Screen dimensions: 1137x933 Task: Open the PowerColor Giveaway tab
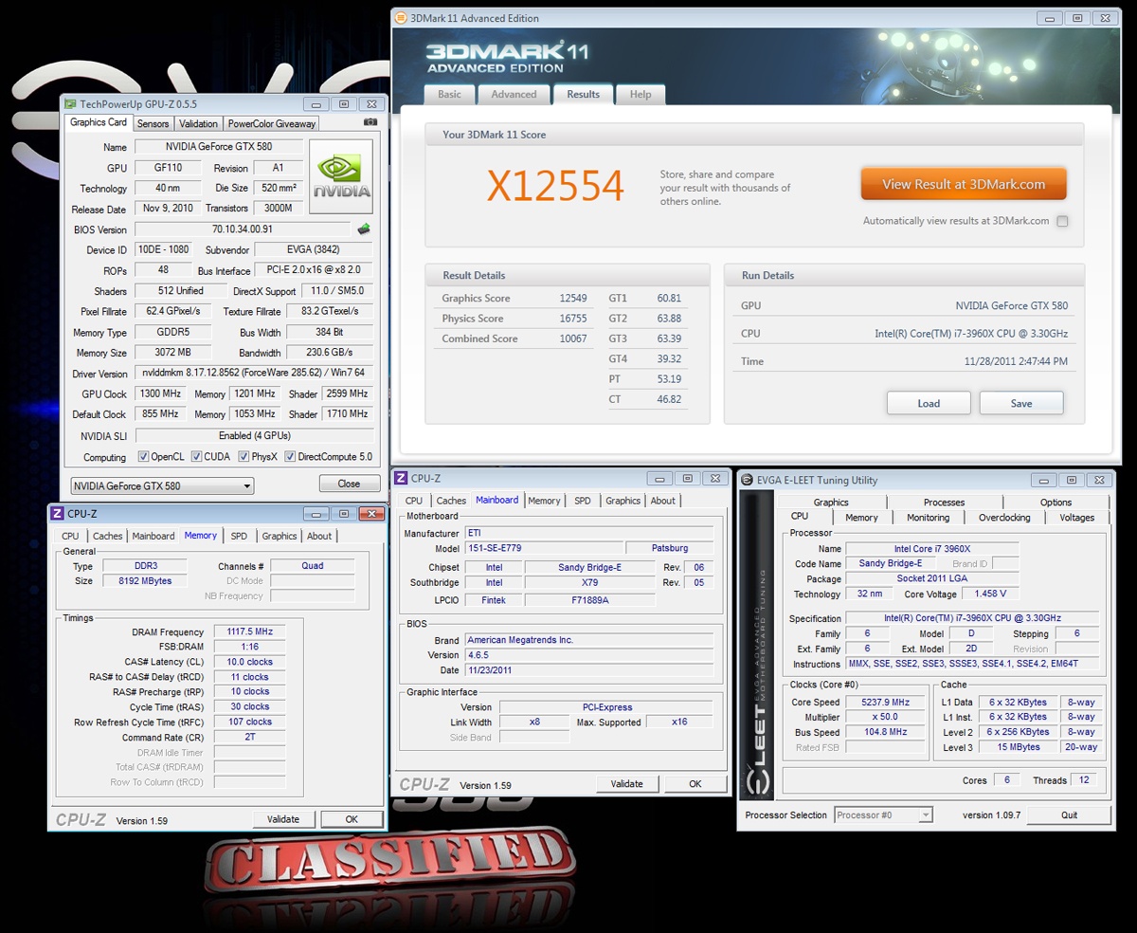click(271, 123)
